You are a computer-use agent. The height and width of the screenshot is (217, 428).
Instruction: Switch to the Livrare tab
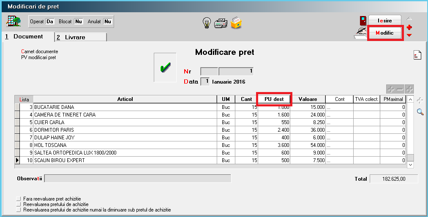click(80, 37)
